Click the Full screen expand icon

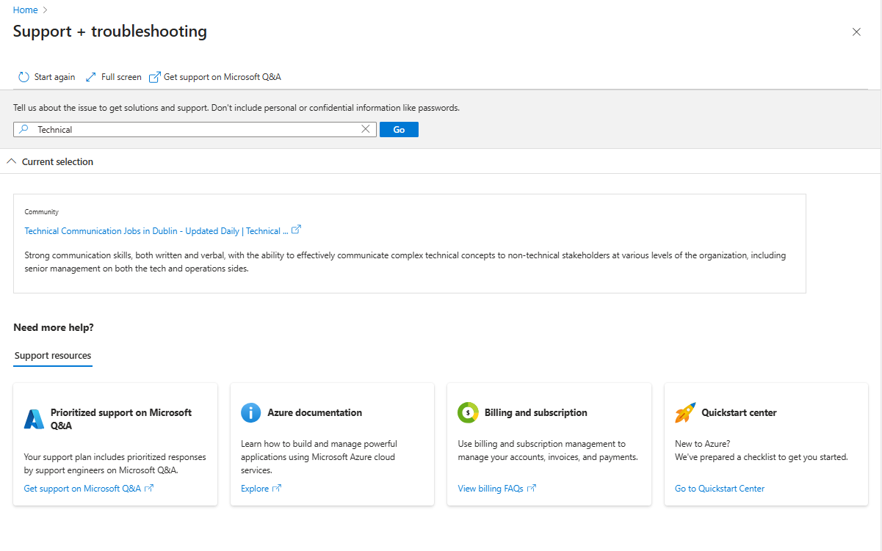[91, 77]
